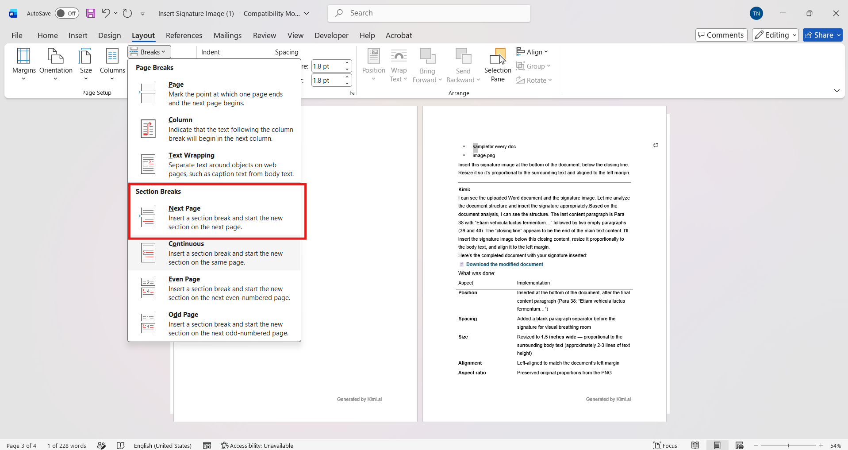Open the spelling and grammar check icon

pyautogui.click(x=120, y=446)
